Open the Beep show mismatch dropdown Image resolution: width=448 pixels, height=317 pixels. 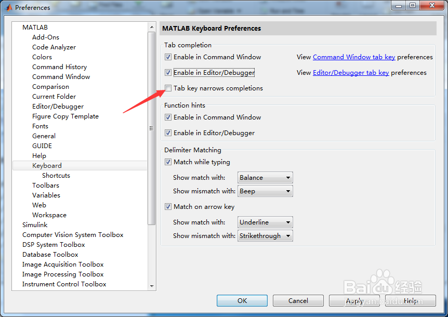[x=265, y=191]
